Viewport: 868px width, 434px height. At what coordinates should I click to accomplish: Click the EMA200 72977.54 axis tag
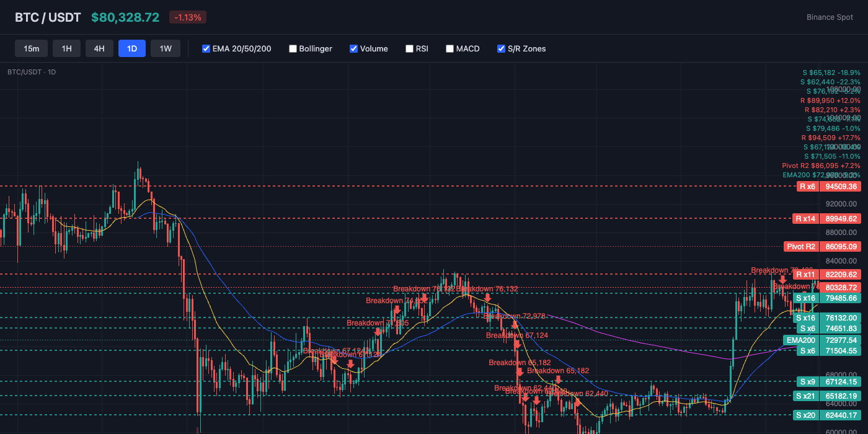point(822,340)
